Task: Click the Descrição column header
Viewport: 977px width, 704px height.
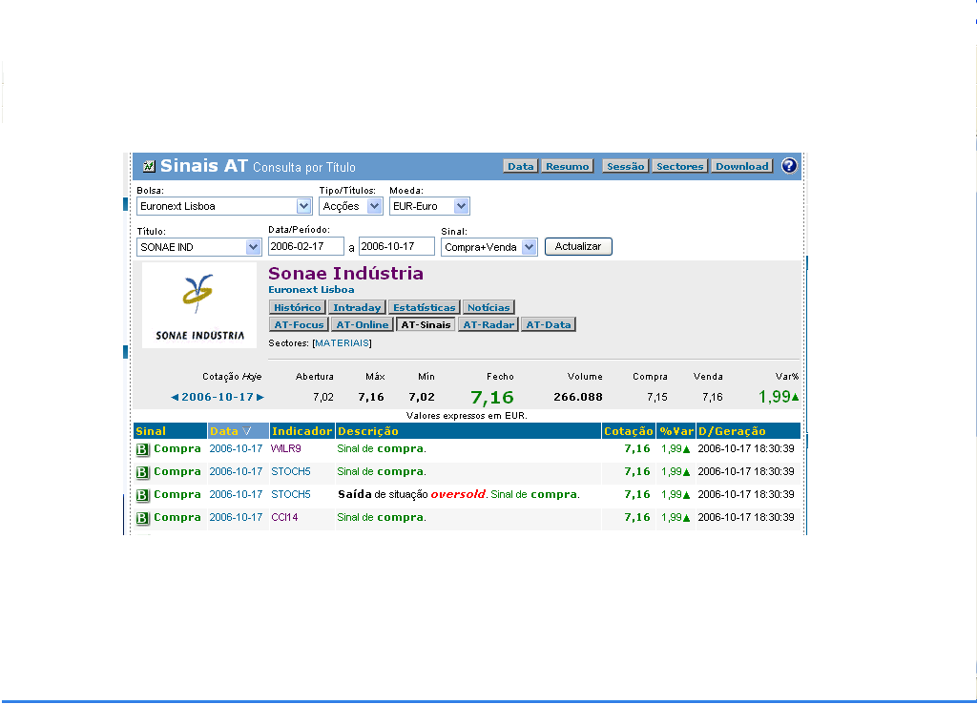Action: 468,431
